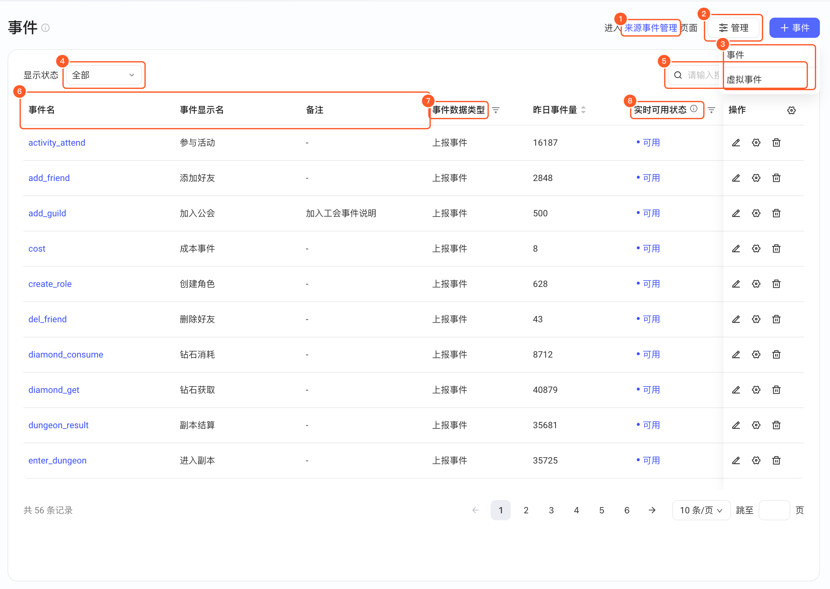Open the dungeon_result event link
Screen dimensions: 830x589
tap(58, 425)
